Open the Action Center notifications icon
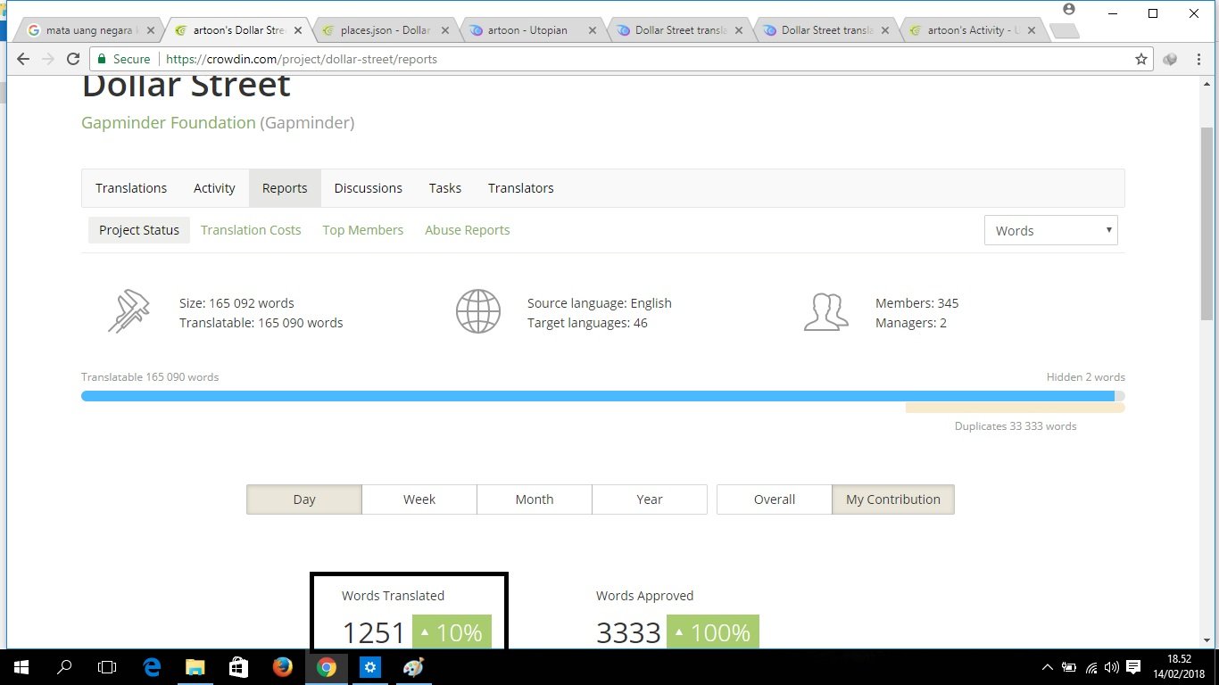This screenshot has width=1219, height=685. coord(1133,667)
